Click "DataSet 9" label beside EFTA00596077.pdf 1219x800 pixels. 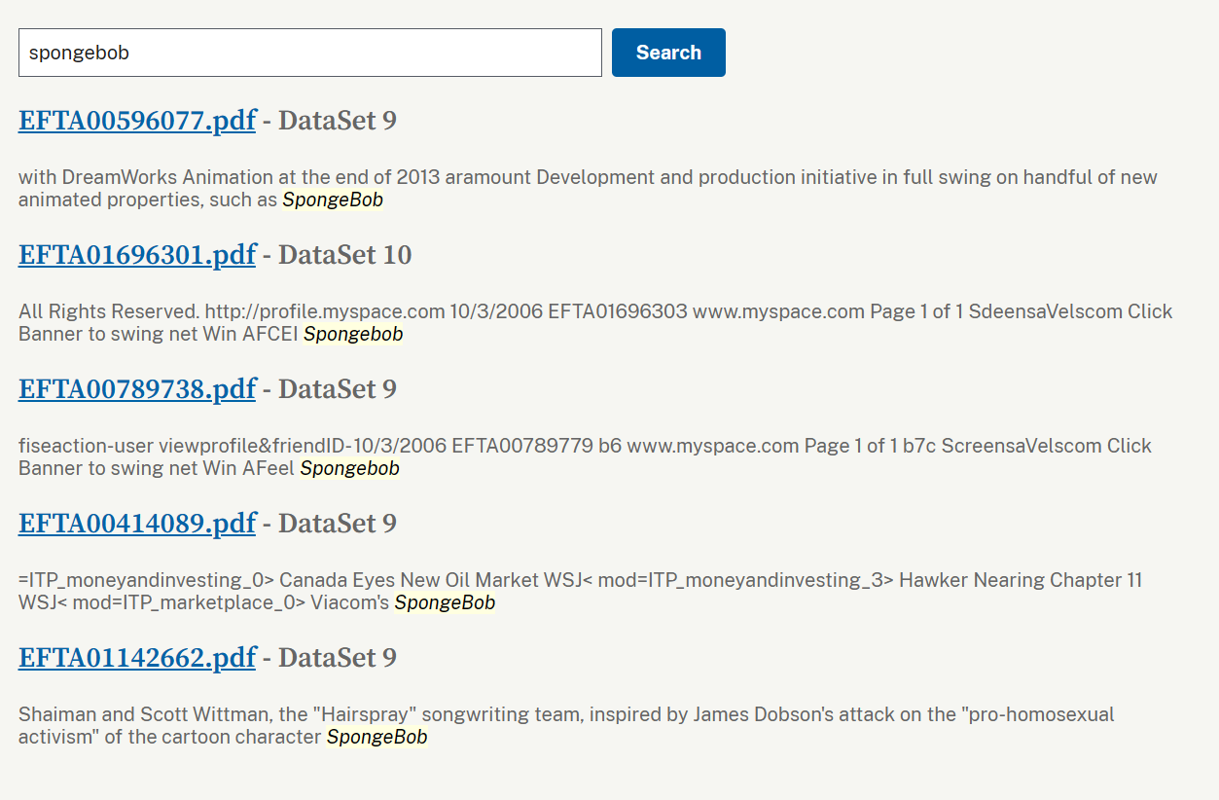pyautogui.click(x=337, y=121)
